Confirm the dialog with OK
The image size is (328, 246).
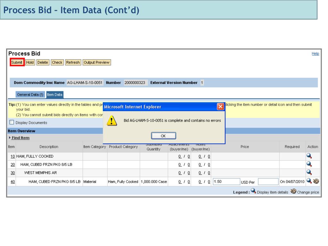point(163,135)
